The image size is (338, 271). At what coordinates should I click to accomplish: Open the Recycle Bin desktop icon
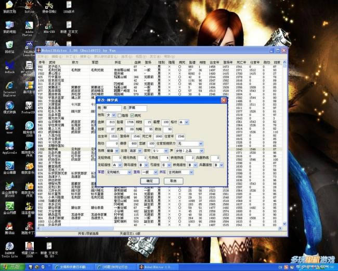9,47
